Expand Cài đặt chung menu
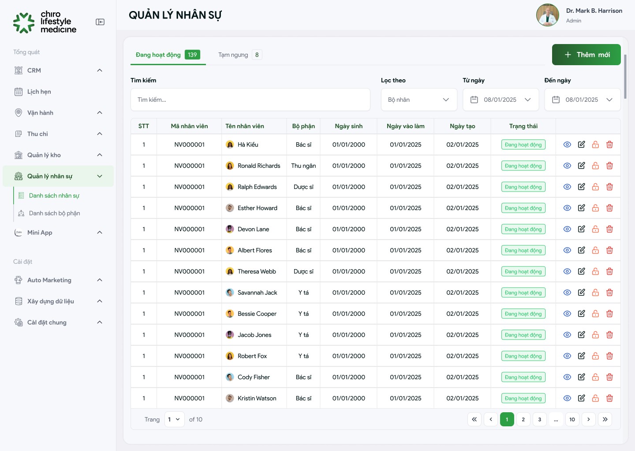 pos(58,322)
